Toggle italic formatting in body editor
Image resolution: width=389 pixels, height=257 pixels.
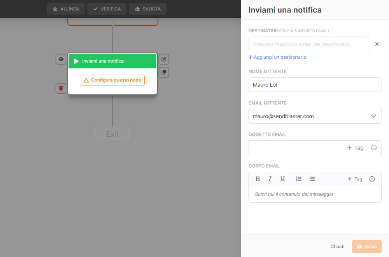coord(270,179)
